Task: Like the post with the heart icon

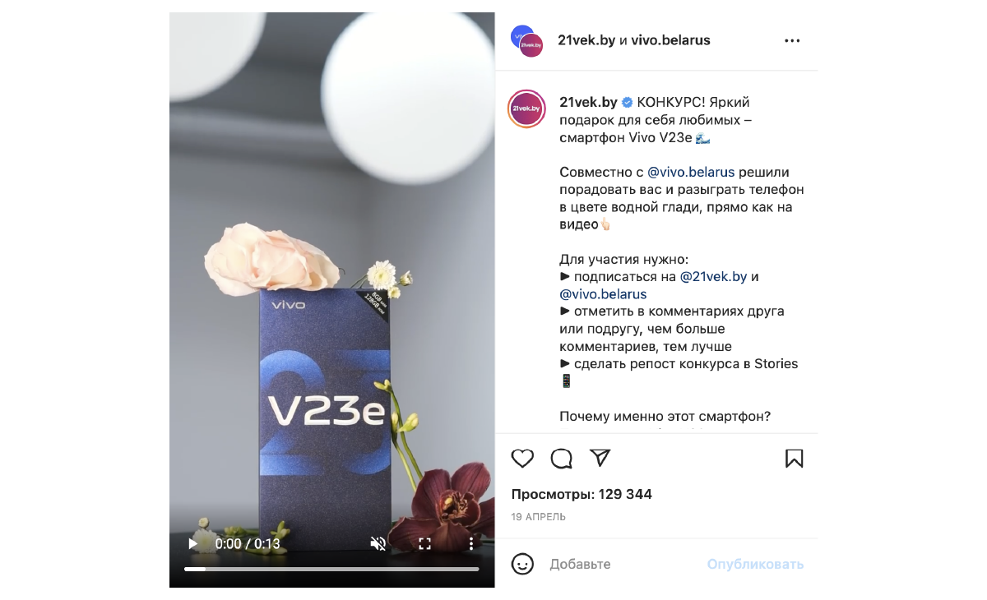Action: (522, 459)
